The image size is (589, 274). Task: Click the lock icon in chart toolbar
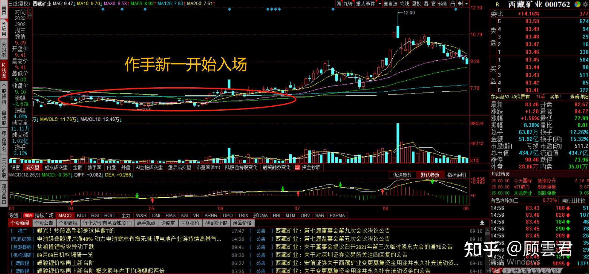(x=452, y=4)
